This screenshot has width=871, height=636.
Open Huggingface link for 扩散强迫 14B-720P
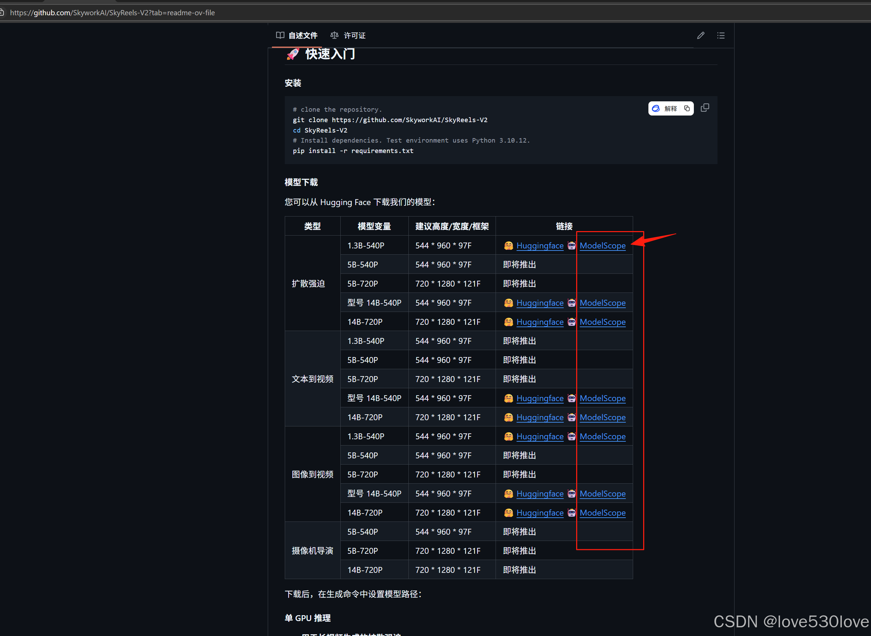click(x=539, y=322)
